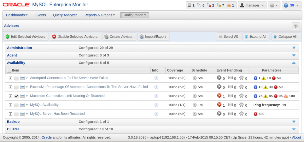
Task: Open info help for Attempted Connections advisor
Action: 156,78
